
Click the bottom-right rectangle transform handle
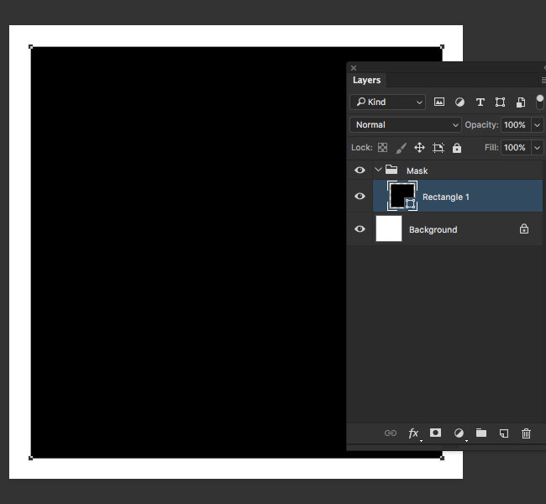coord(442,458)
